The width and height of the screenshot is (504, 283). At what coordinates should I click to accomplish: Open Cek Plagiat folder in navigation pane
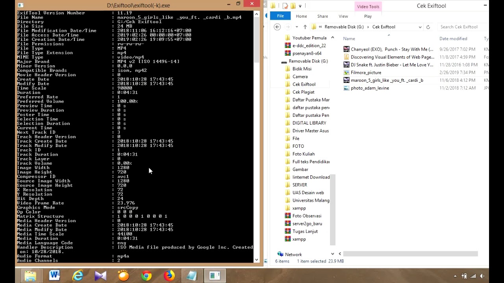pos(300,92)
